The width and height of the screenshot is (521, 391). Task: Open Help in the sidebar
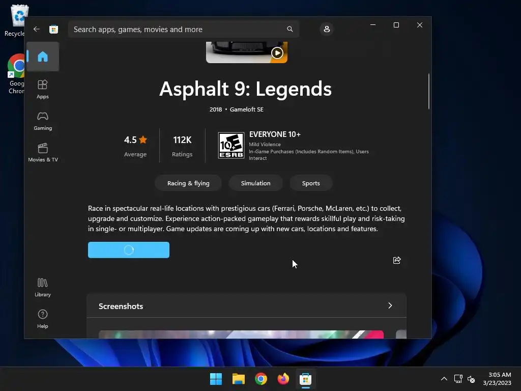[x=43, y=319]
